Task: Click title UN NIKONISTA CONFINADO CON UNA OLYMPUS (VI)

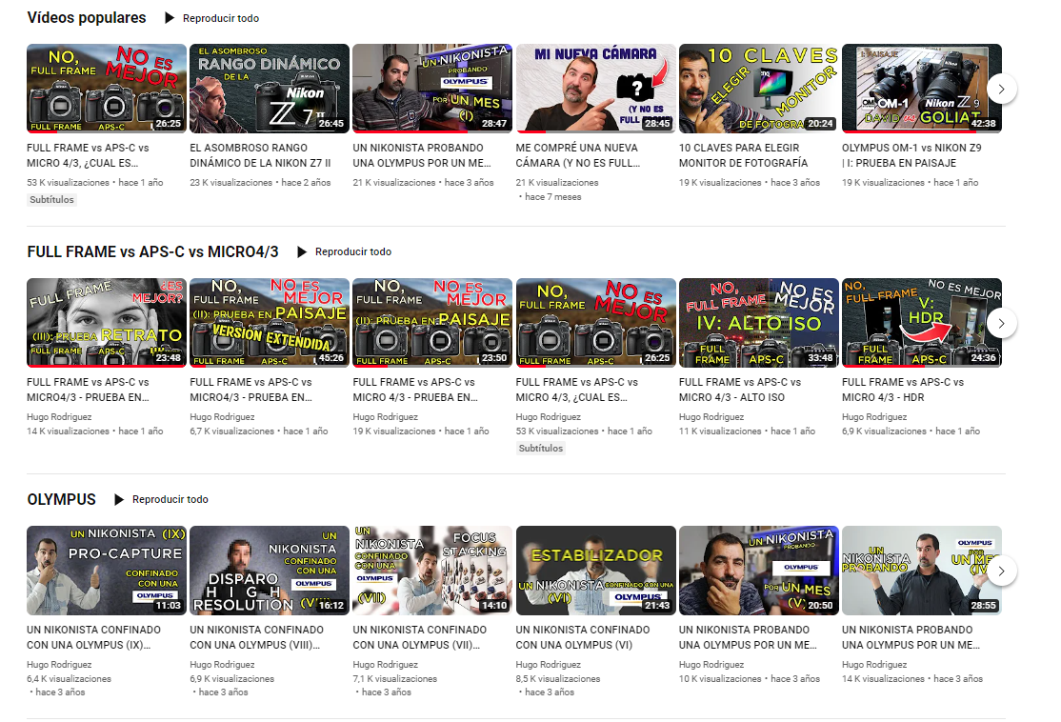Action: point(583,637)
